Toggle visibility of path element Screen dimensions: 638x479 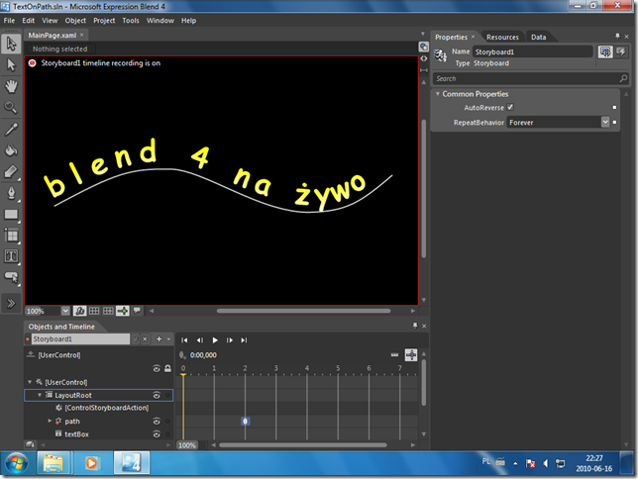(x=157, y=422)
